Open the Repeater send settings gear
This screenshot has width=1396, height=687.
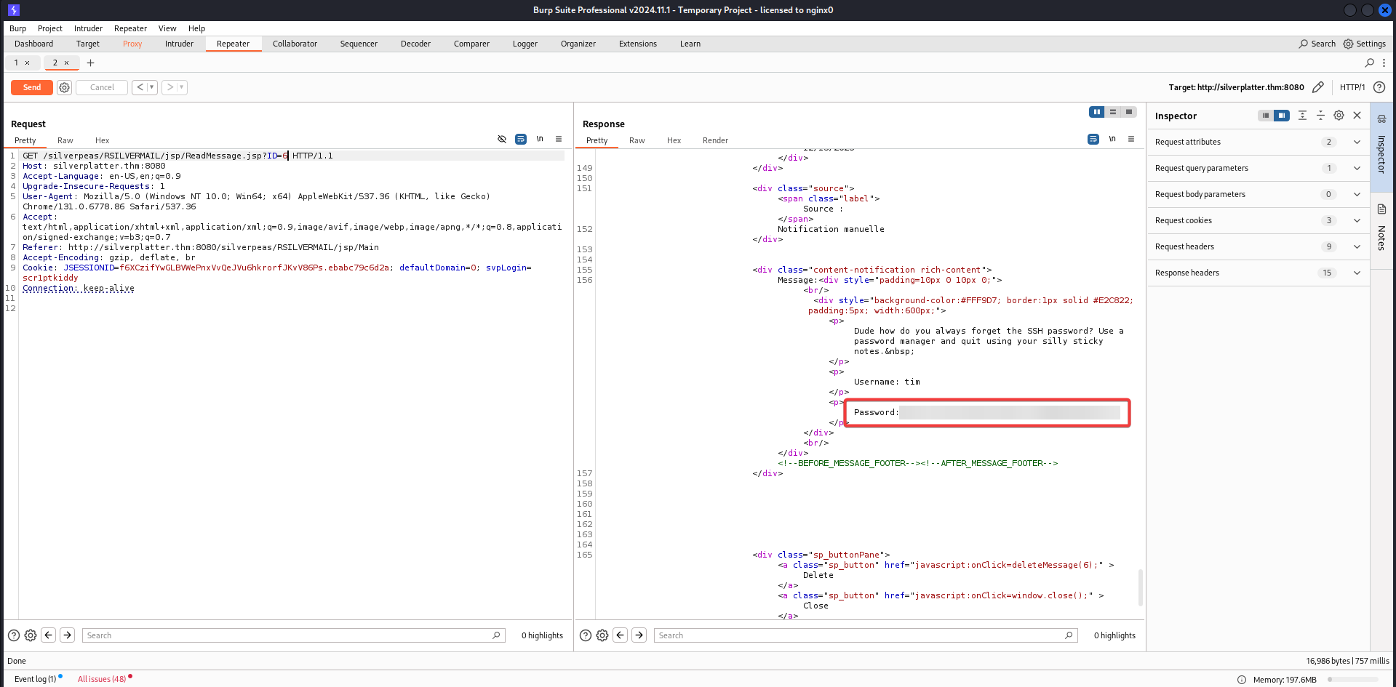click(x=65, y=87)
